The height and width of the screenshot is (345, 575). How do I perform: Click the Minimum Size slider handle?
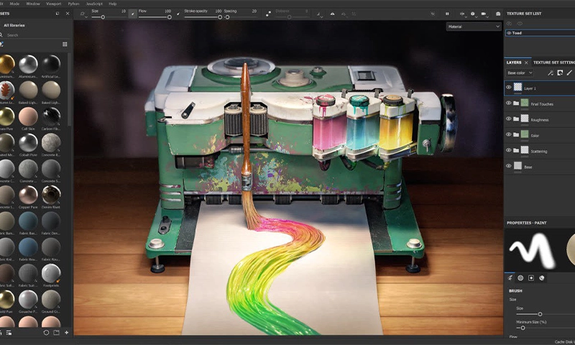523,328
